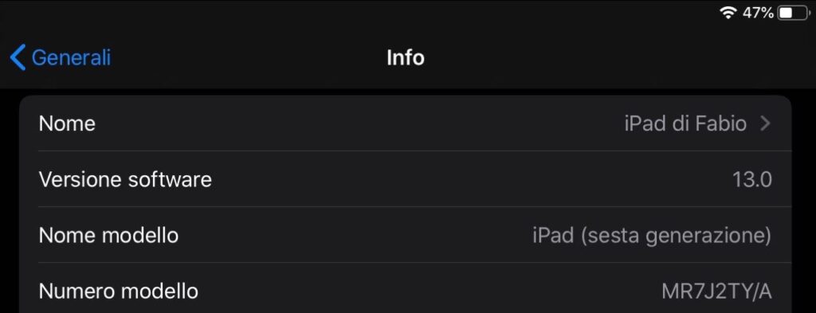
Task: Tap the Info page title
Action: [406, 57]
